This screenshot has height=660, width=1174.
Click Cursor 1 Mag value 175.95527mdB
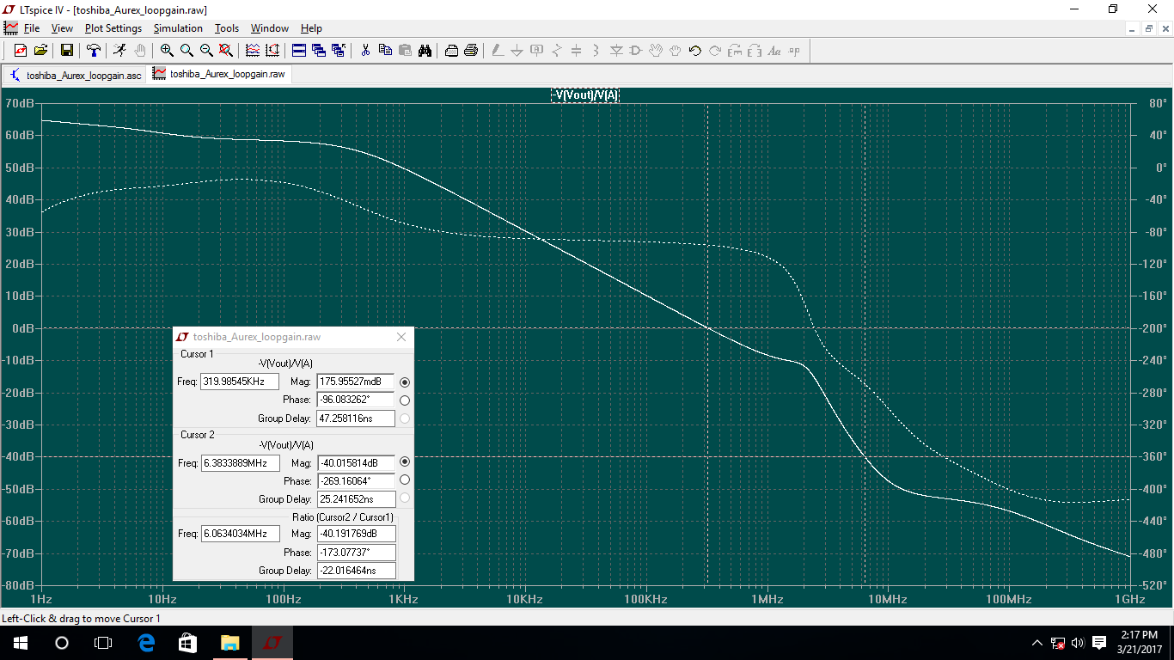(356, 382)
